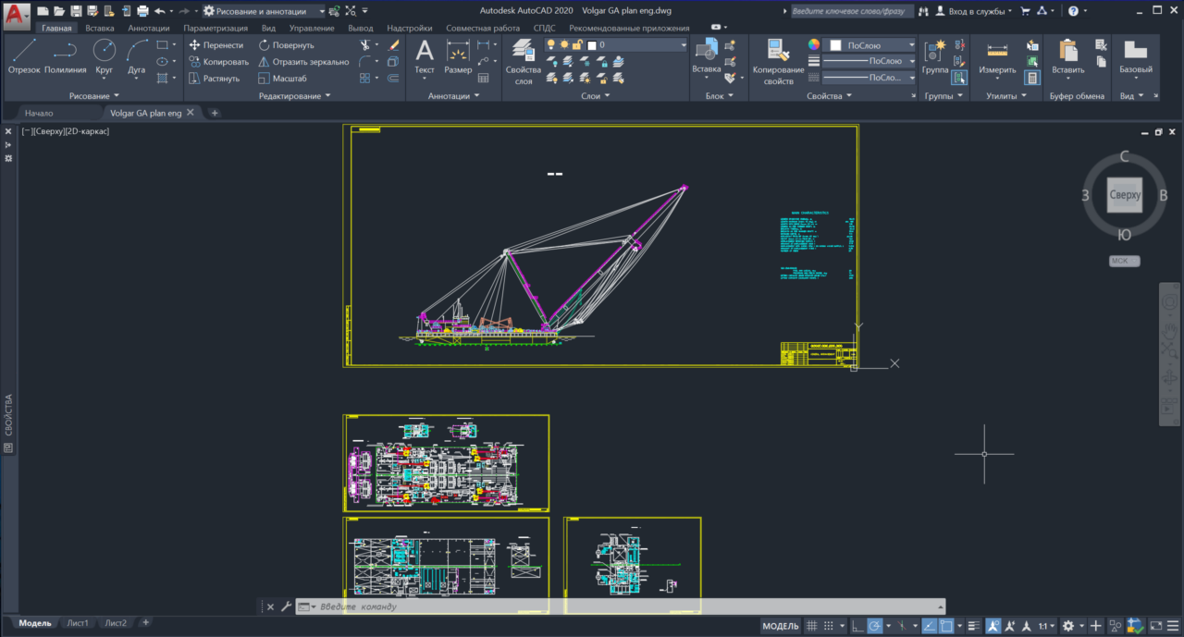Switch to the Начало file tab

point(39,113)
